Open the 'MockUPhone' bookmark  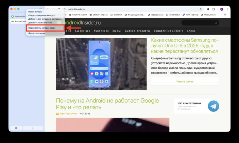(x=208, y=15)
